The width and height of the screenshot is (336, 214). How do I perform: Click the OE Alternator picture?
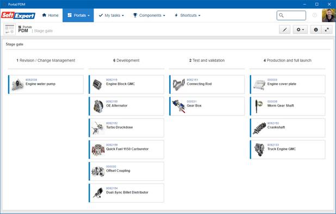[98, 106]
